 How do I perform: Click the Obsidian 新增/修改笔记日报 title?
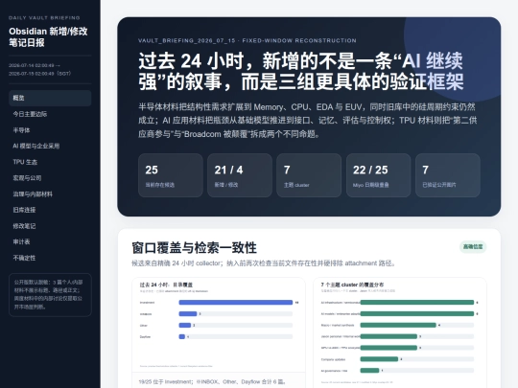(48, 36)
